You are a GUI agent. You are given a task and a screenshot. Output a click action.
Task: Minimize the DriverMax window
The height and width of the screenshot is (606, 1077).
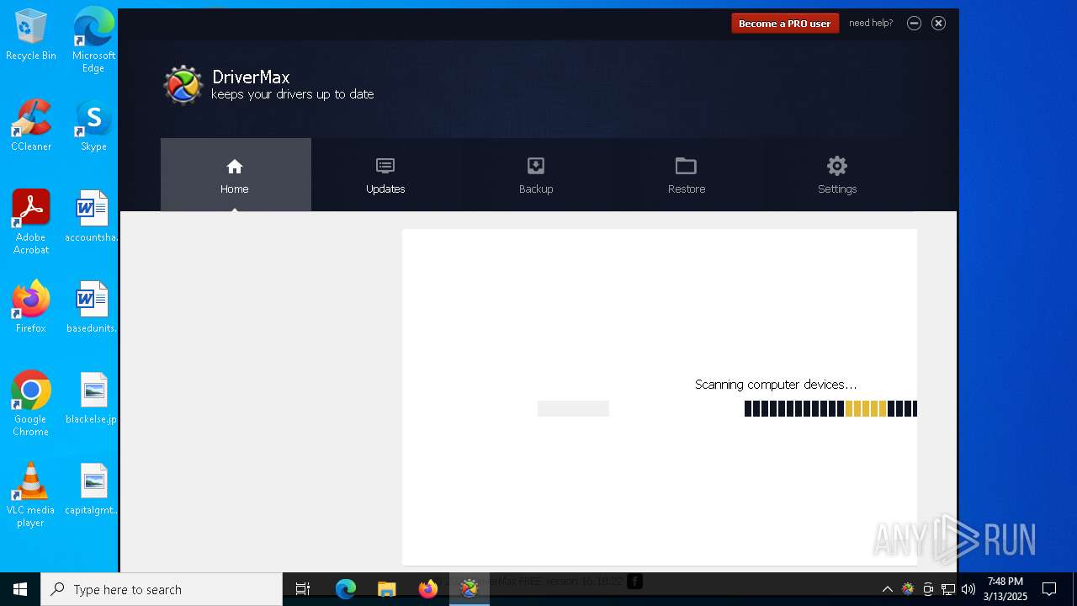914,23
